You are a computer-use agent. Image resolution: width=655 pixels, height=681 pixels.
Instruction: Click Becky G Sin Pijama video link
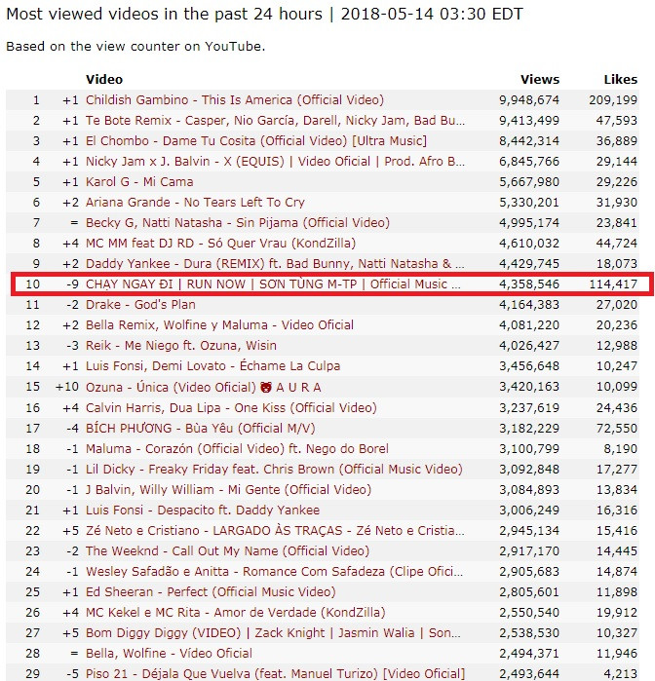(x=238, y=222)
